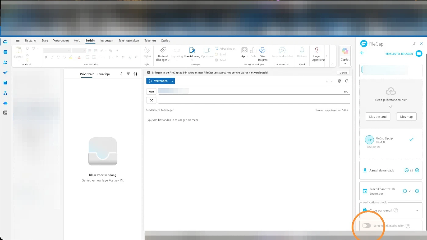Screen dimensions: 427x240
Task: Pin the FileCap side panel
Action: 414,44
